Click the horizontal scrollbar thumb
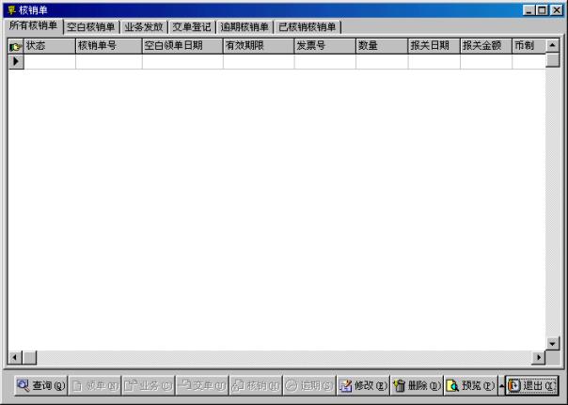Screen dimensions: 568x405 [x=29, y=358]
